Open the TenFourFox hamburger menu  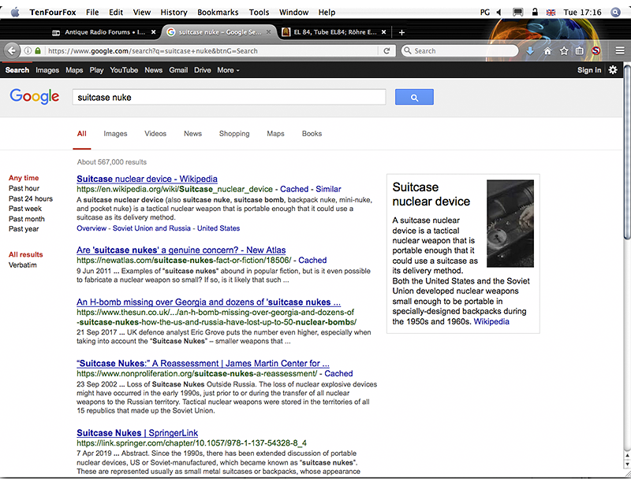[x=620, y=50]
